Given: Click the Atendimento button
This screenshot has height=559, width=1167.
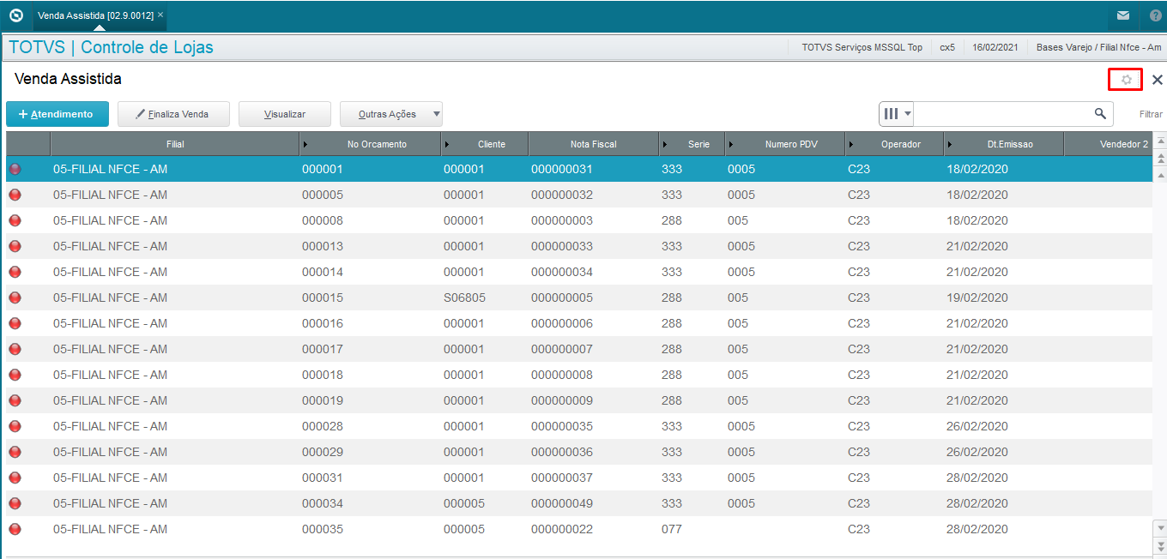Looking at the screenshot, I should (57, 114).
